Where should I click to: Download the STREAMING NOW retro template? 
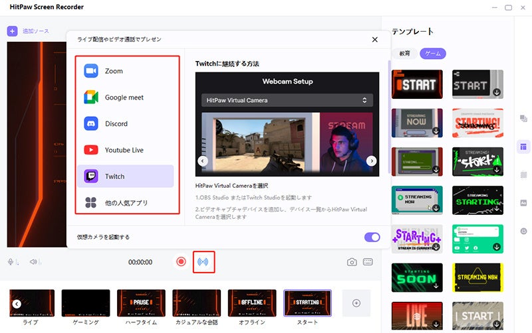(436, 131)
